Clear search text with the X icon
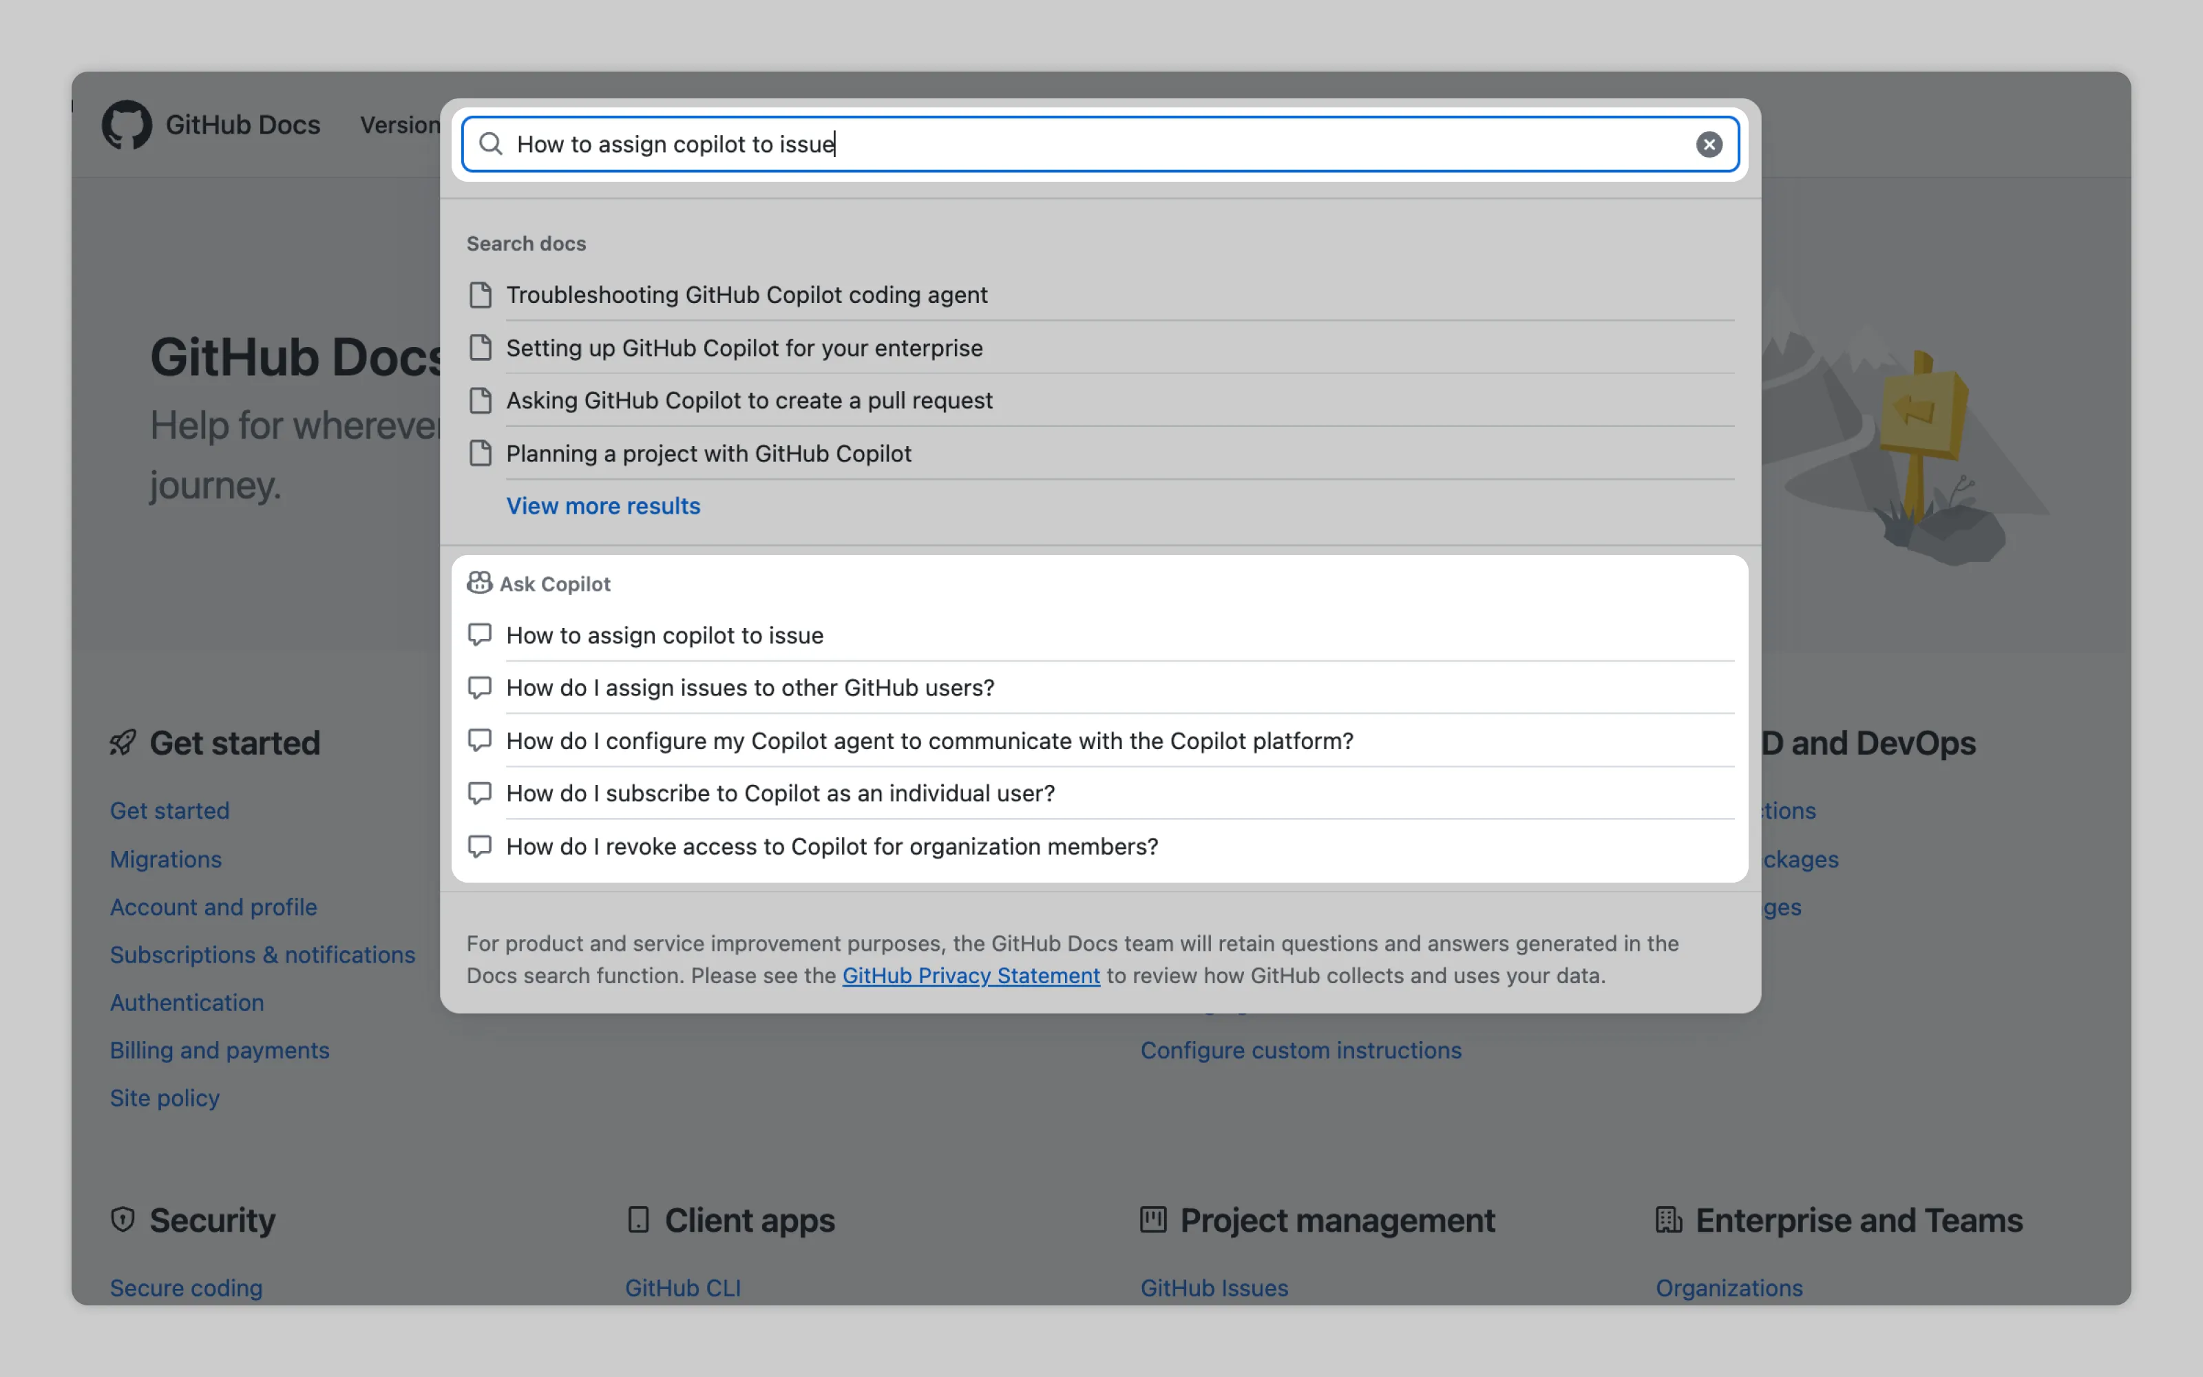Screen dimensions: 2203x1377 1708,144
